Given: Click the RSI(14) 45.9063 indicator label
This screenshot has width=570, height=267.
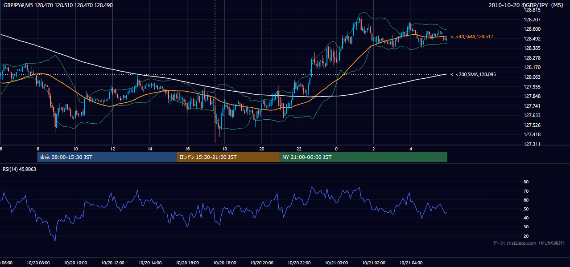Looking at the screenshot, I should (x=20, y=169).
